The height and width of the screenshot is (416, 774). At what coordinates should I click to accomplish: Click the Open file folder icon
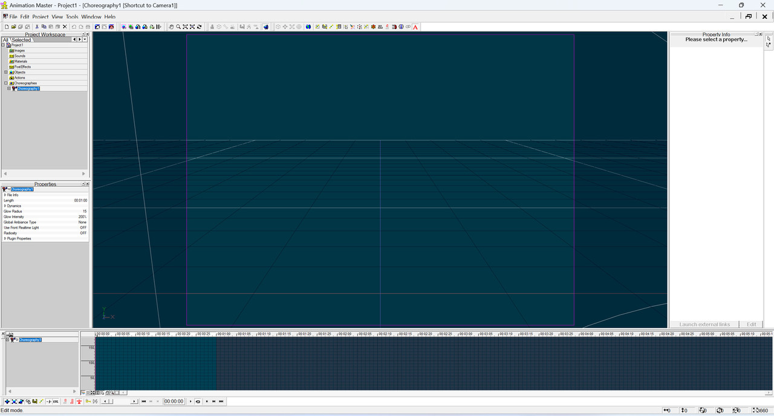pyautogui.click(x=13, y=27)
